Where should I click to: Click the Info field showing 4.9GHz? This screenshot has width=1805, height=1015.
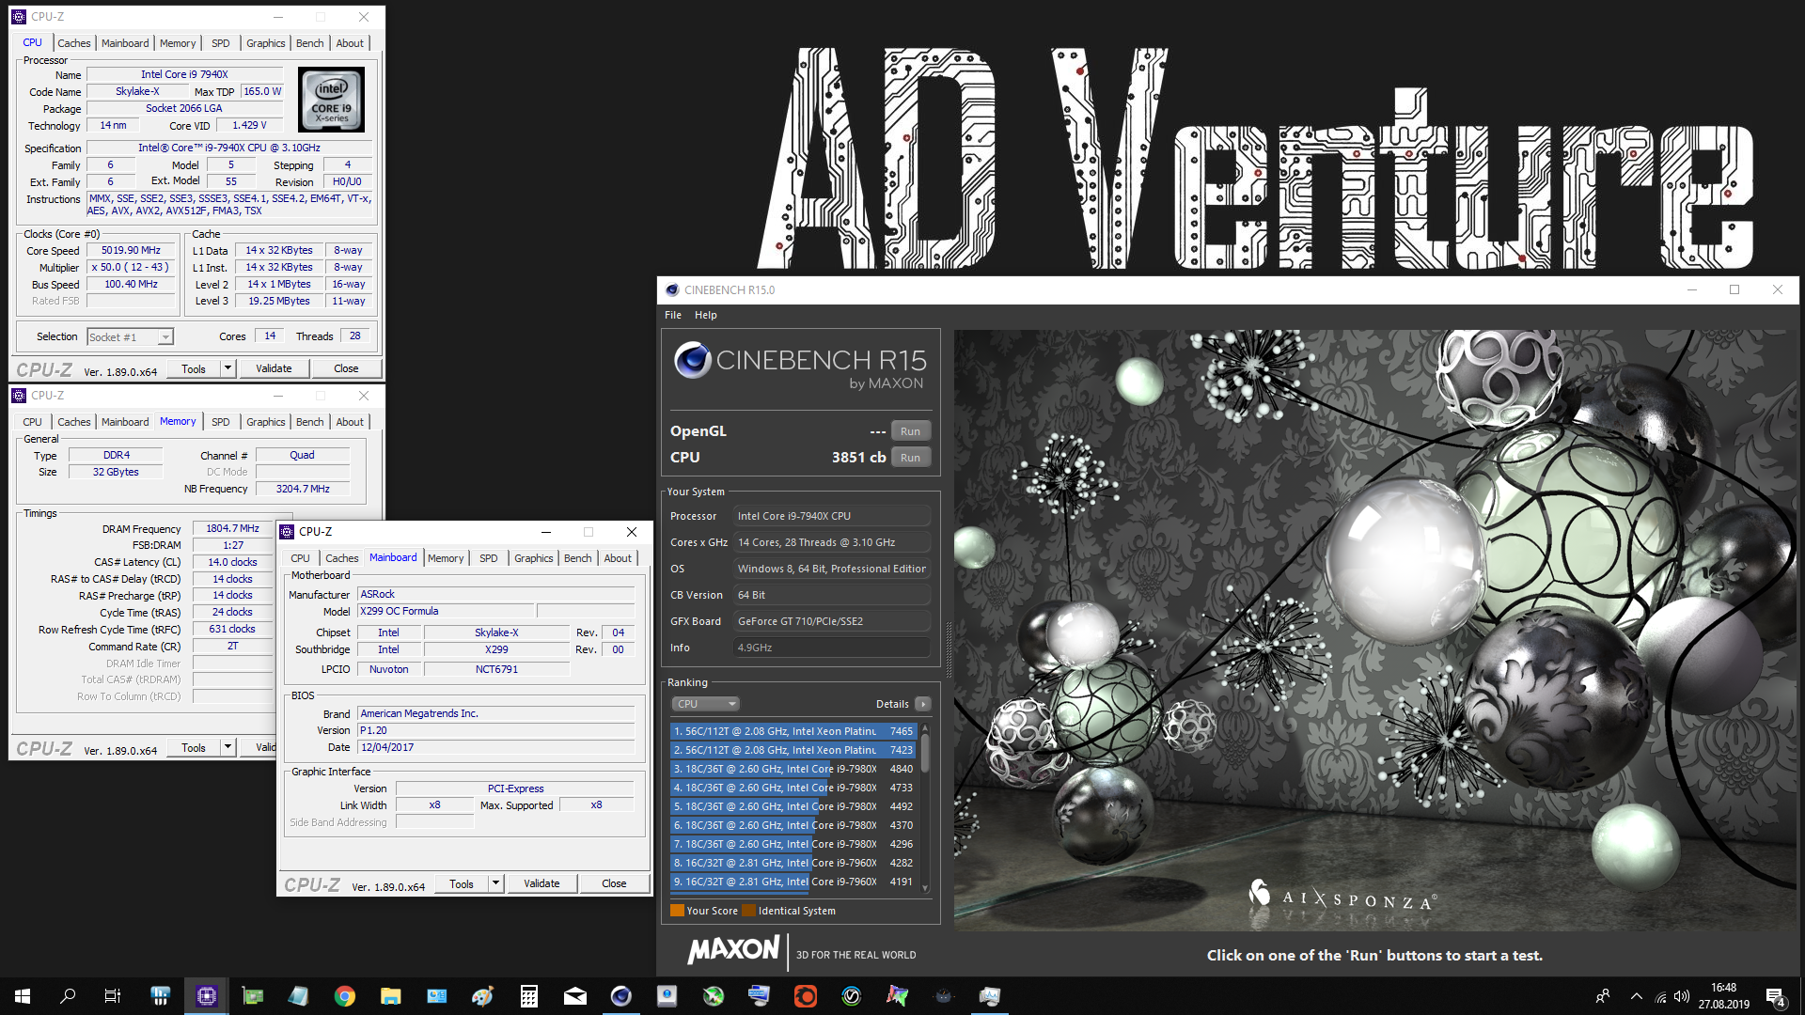831,648
